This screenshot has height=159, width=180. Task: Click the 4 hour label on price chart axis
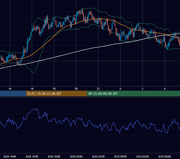[165, 89]
